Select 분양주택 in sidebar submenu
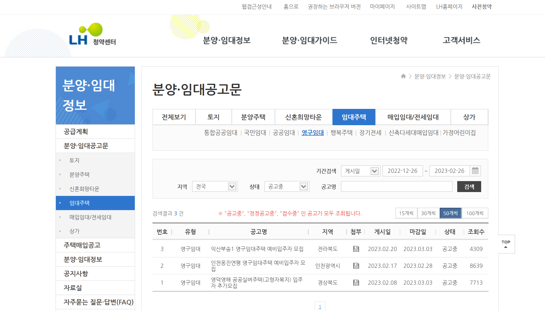Viewport: 545px width, 311px height. (95, 175)
